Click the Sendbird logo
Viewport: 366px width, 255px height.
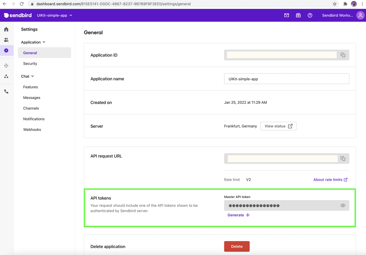pyautogui.click(x=18, y=15)
